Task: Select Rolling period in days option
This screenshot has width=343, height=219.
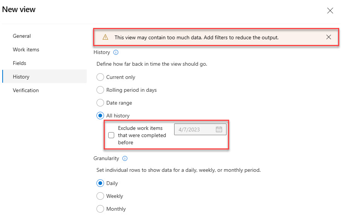Action: [100, 90]
